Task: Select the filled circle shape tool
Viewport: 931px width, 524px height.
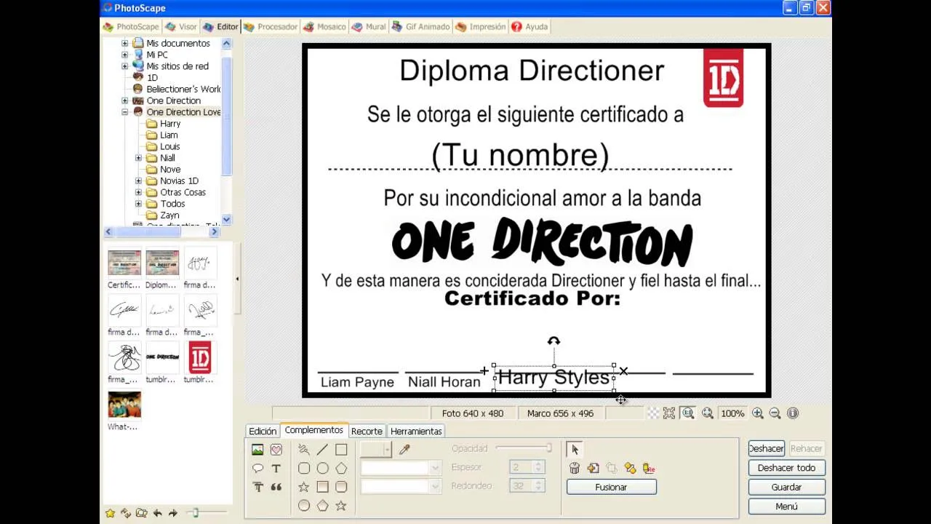Action: [x=304, y=506]
